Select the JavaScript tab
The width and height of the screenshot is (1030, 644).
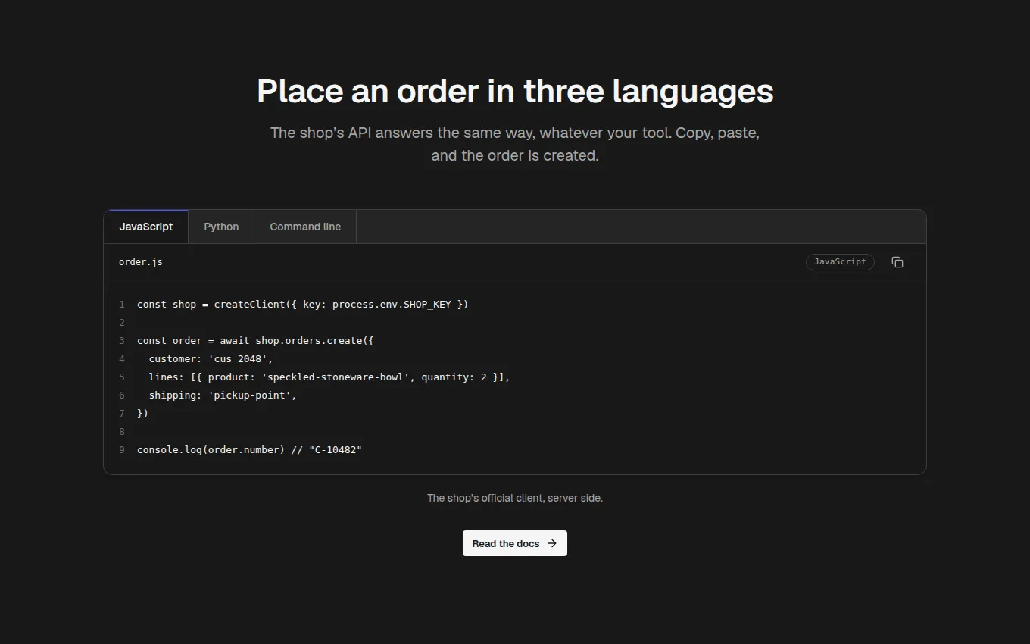point(146,227)
